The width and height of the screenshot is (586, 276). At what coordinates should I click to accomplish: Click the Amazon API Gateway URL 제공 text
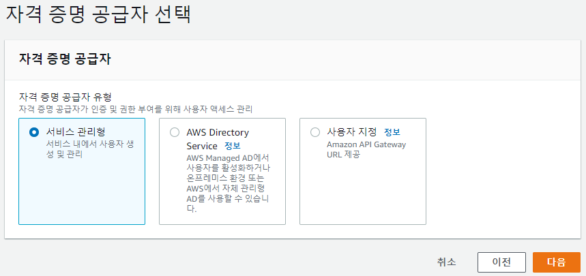click(x=366, y=149)
